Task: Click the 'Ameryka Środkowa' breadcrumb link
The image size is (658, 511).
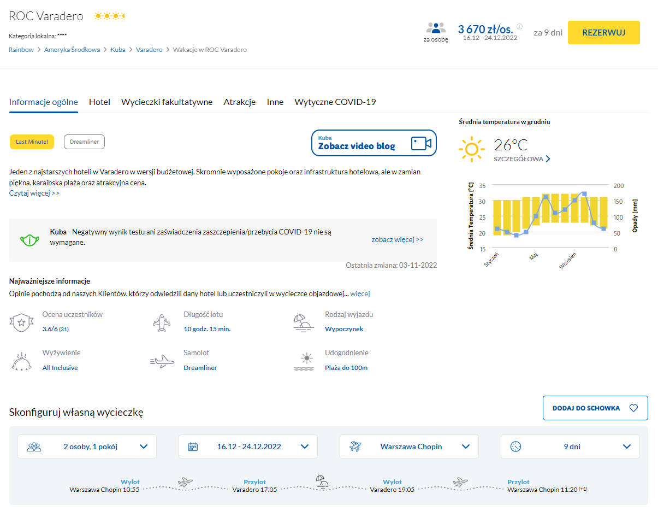Action: (72, 50)
